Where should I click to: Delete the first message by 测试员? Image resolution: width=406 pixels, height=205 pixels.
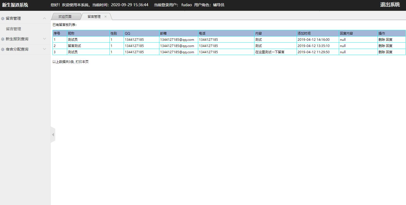[381, 40]
